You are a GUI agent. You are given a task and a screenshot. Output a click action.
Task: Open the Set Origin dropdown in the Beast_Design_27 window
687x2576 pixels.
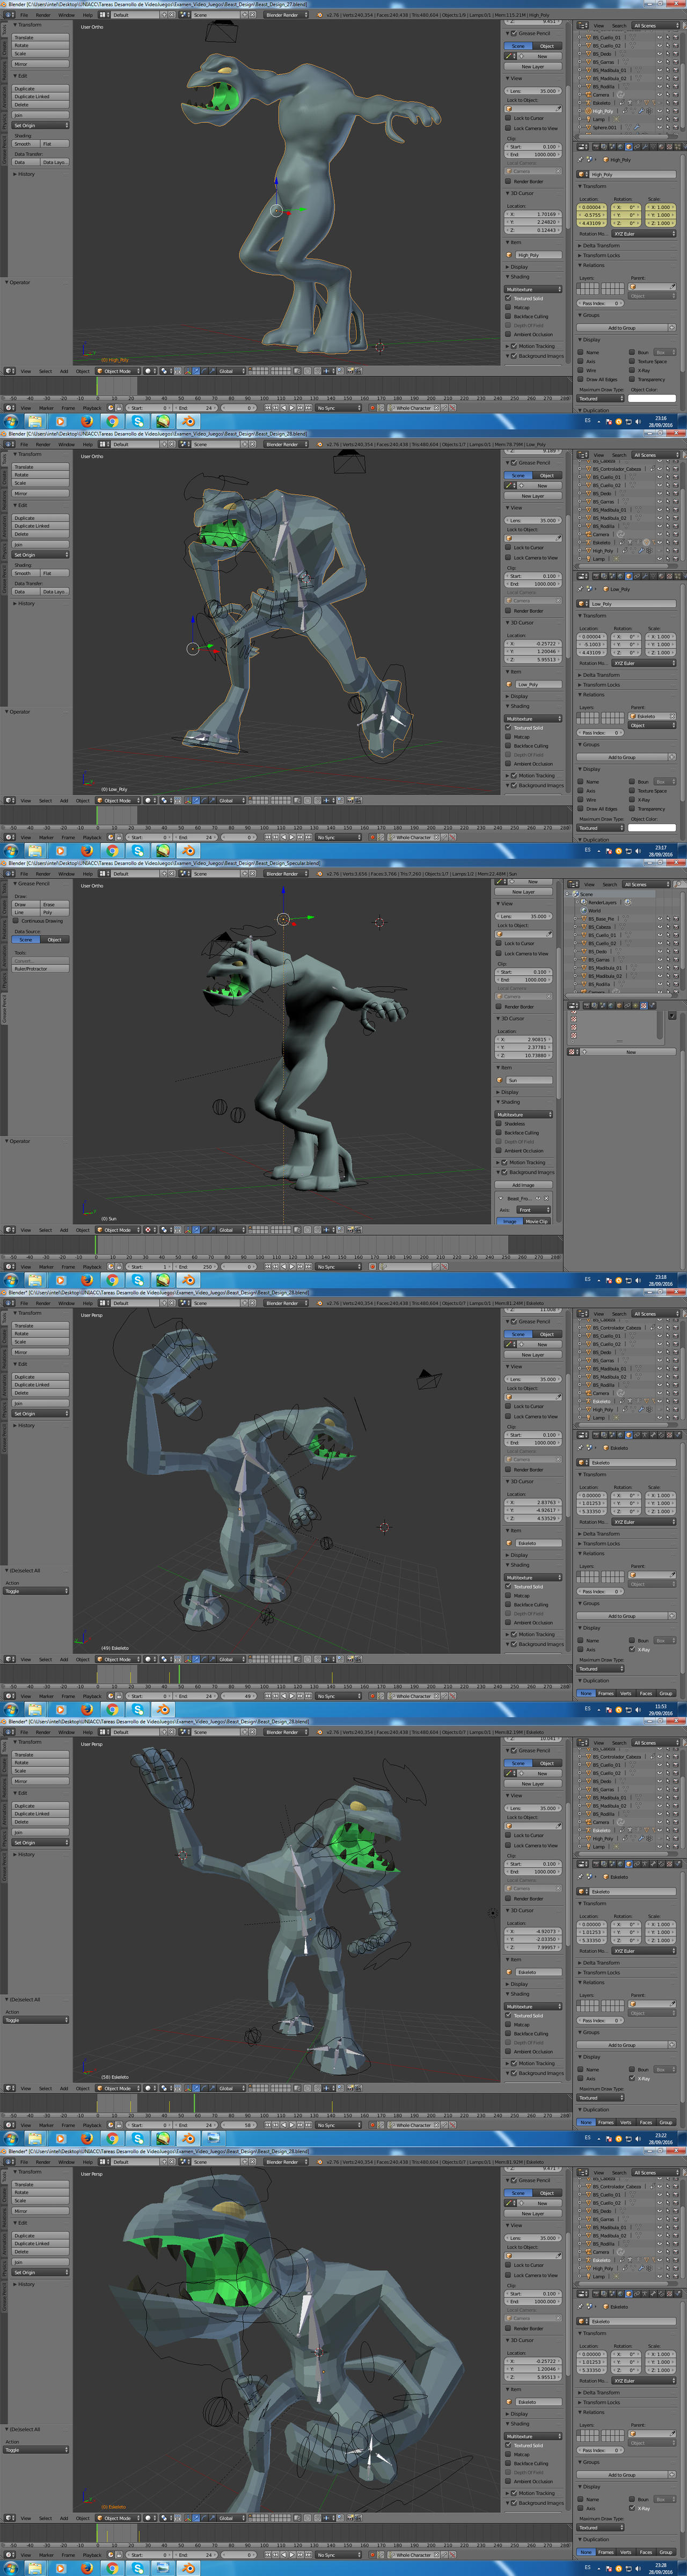click(40, 125)
